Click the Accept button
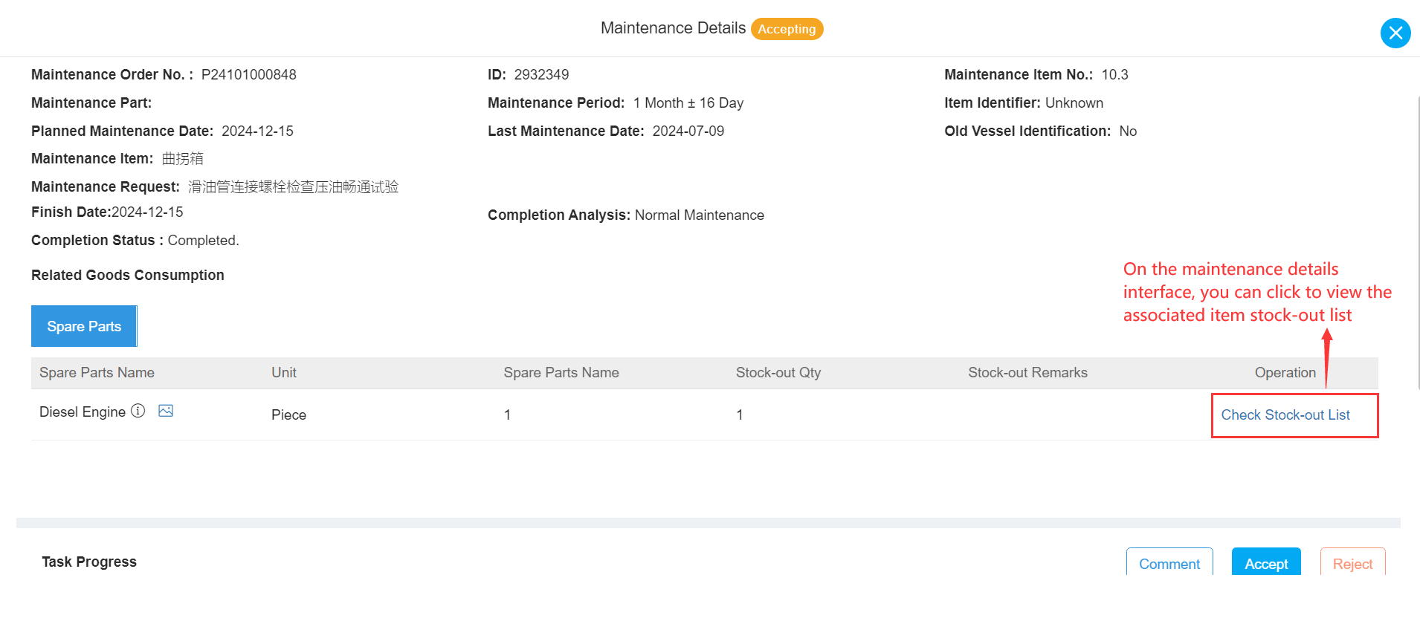The image size is (1420, 644). [1266, 563]
